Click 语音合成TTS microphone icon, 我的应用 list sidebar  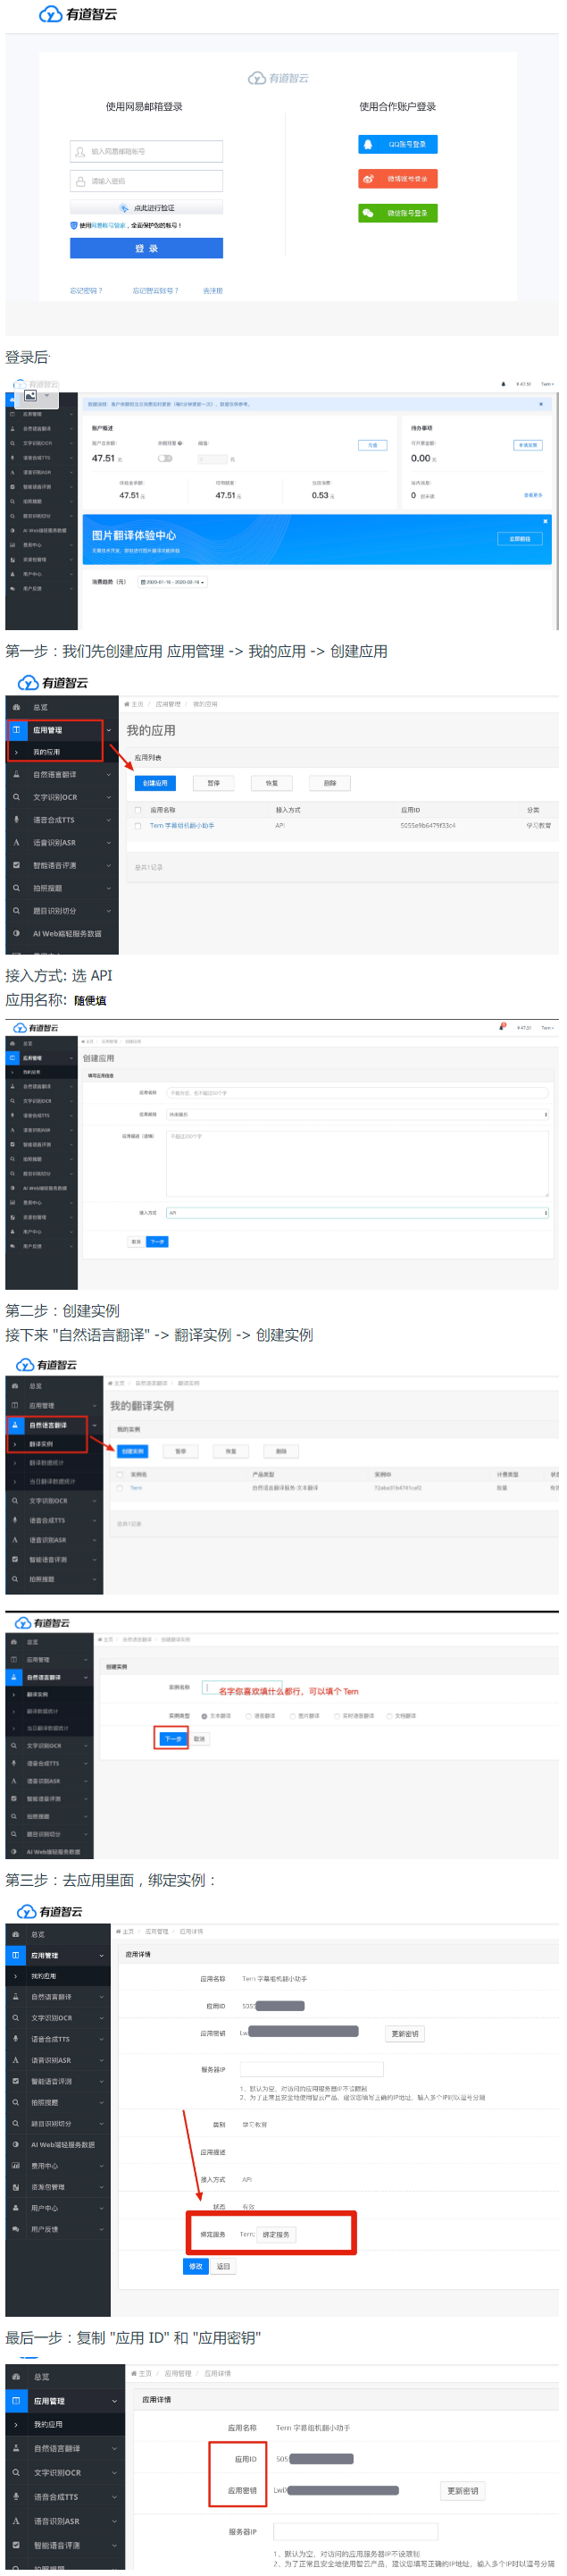(16, 819)
